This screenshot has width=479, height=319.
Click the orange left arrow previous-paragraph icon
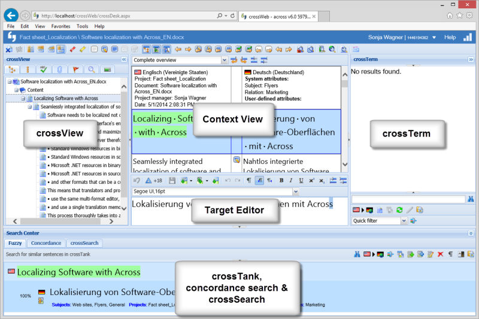[x=178, y=49]
